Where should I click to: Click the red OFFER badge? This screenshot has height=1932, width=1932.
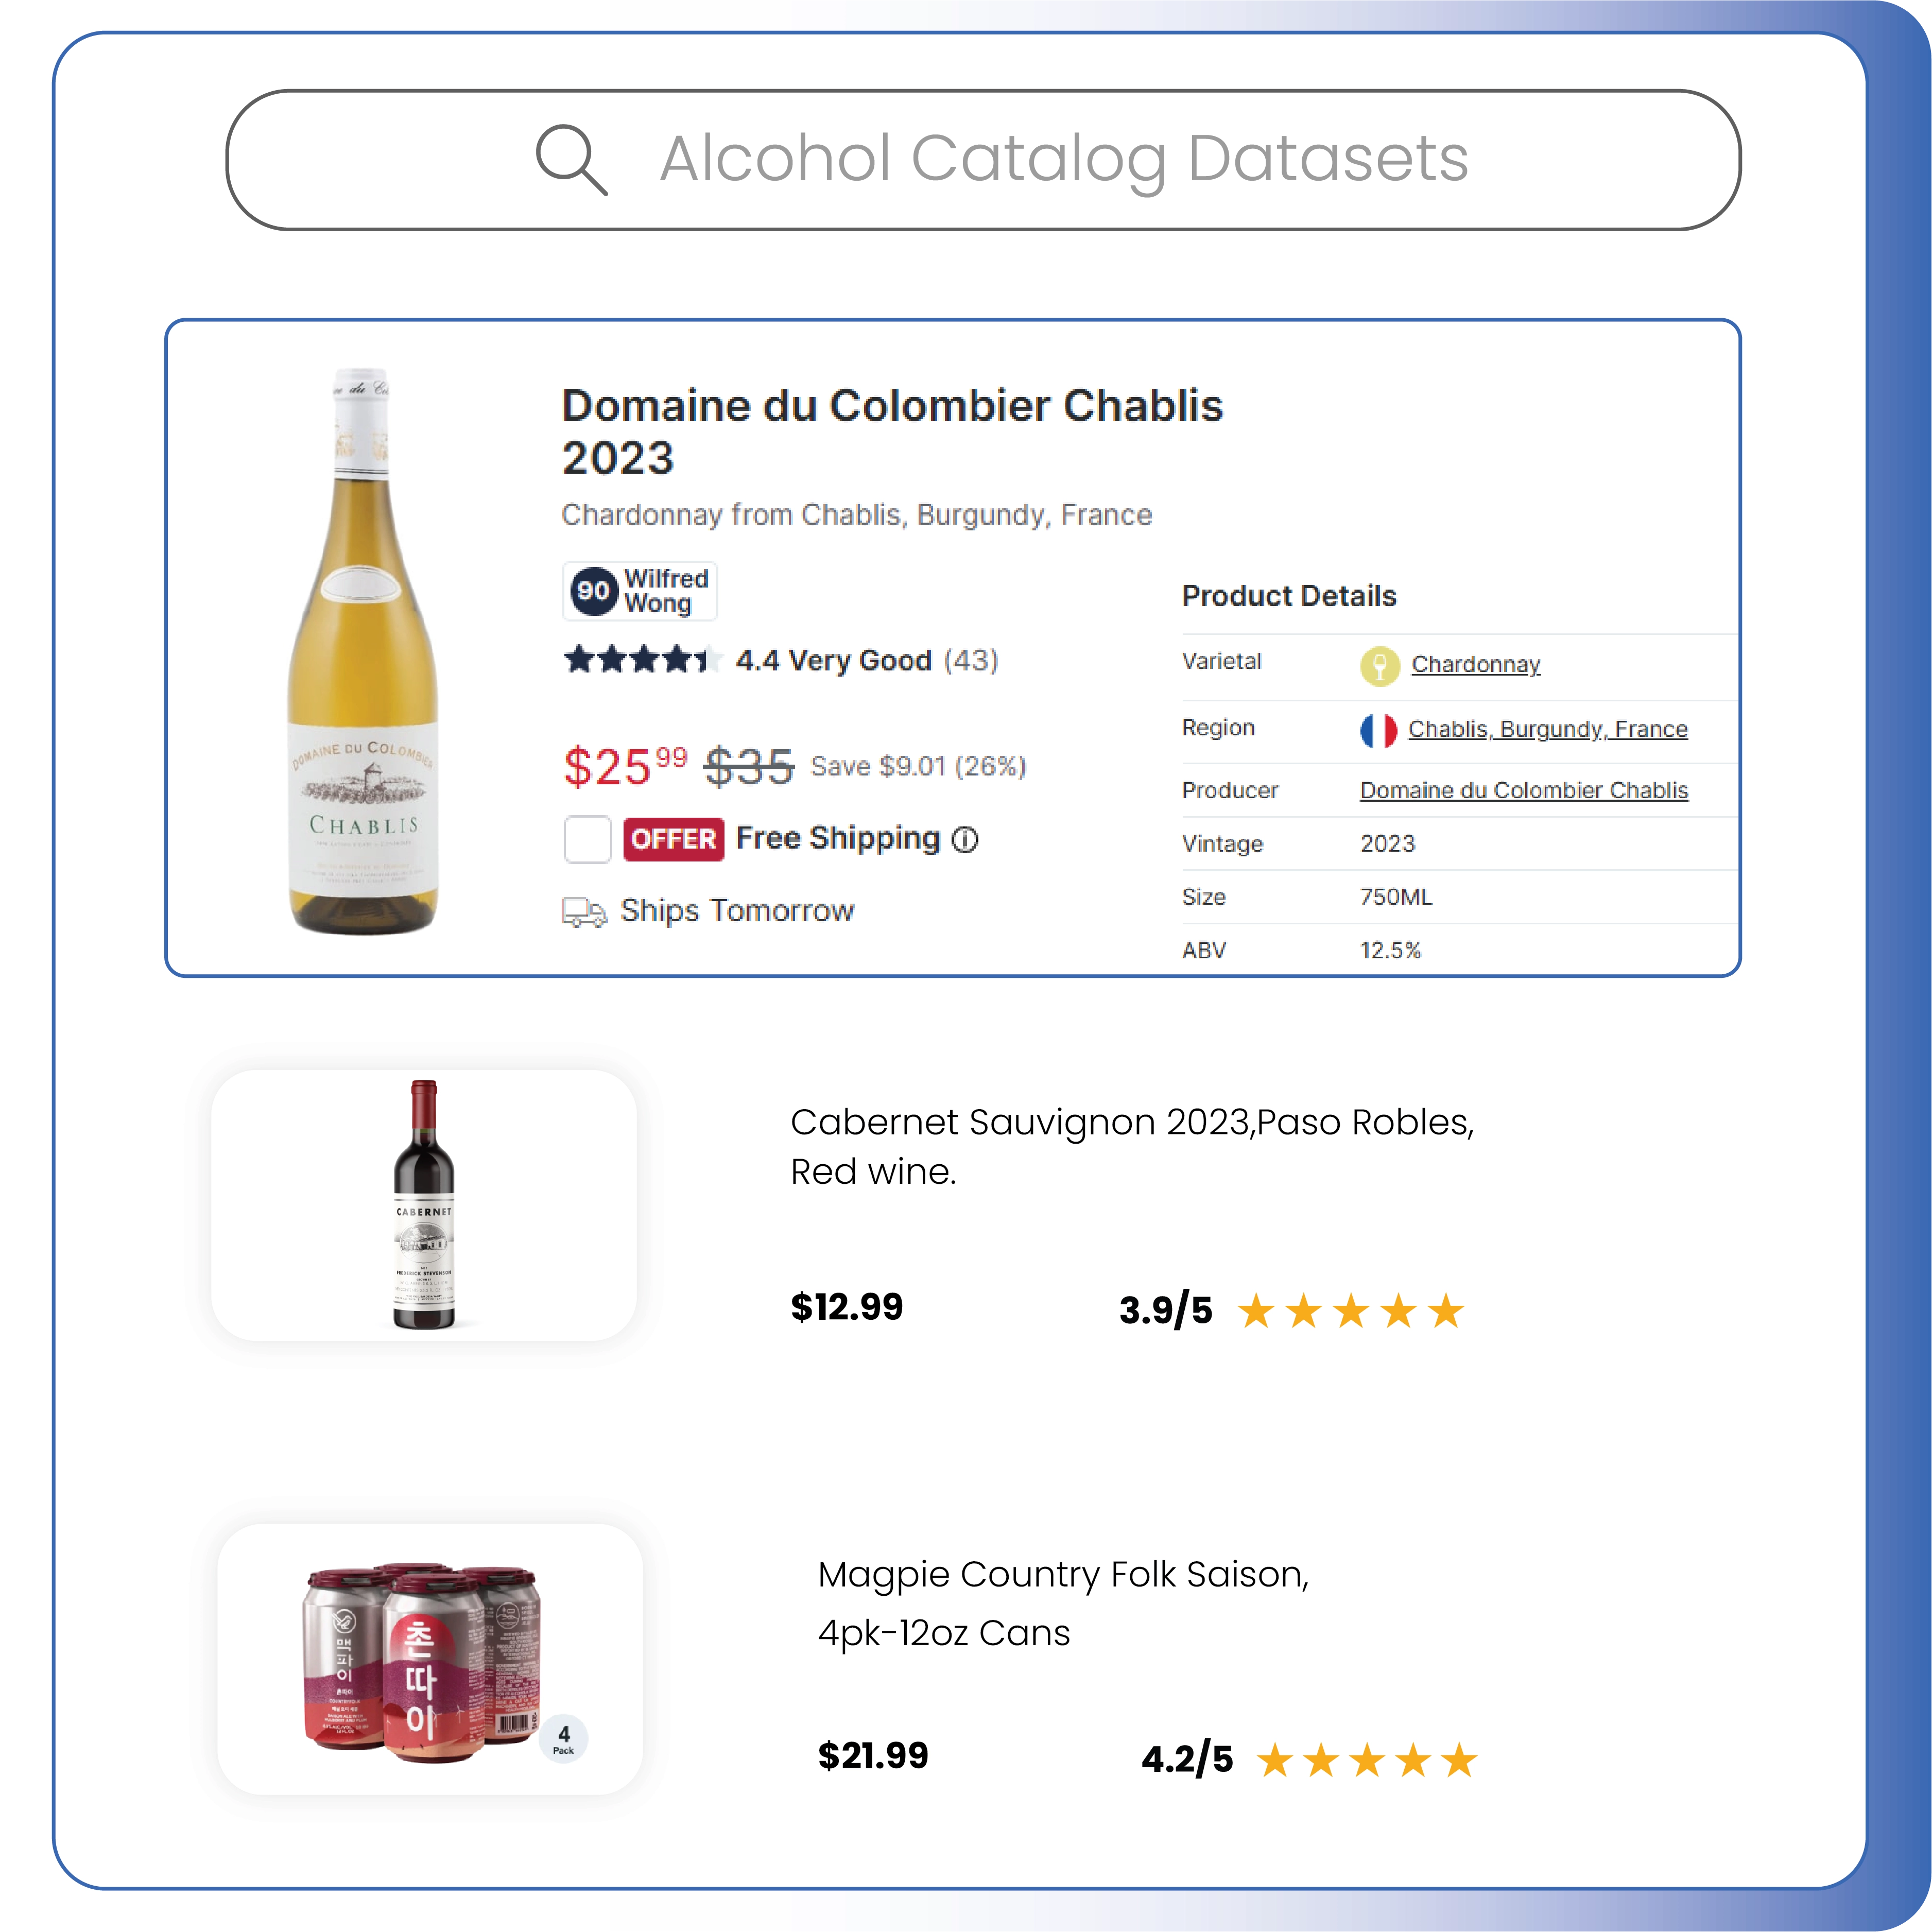tap(673, 839)
